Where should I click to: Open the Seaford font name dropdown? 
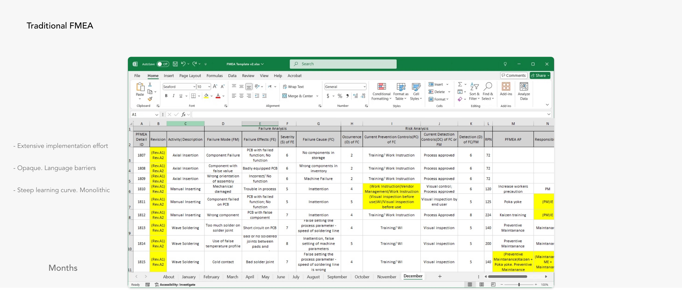[x=194, y=87]
